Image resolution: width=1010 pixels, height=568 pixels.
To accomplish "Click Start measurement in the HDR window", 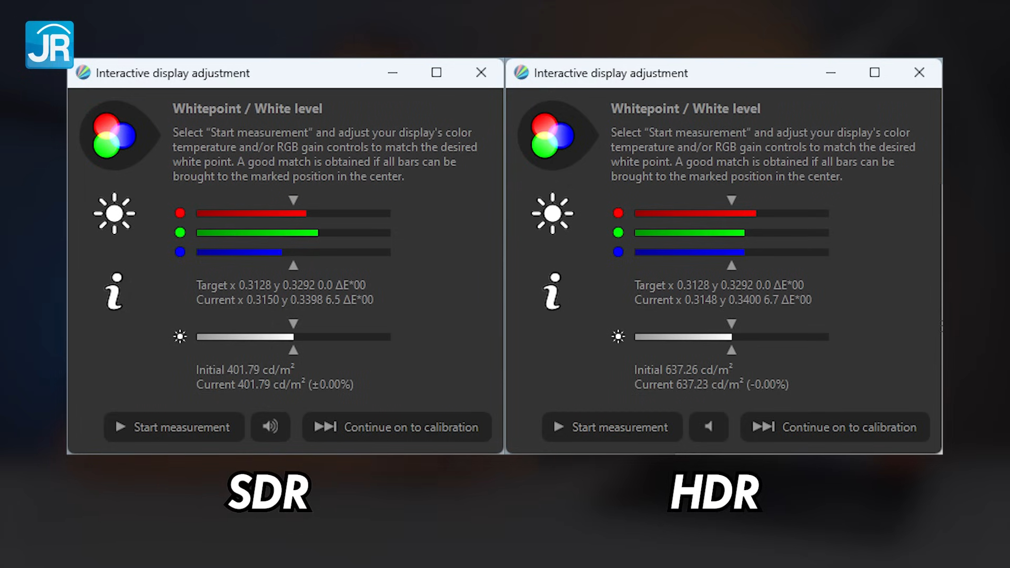I will pyautogui.click(x=612, y=427).
